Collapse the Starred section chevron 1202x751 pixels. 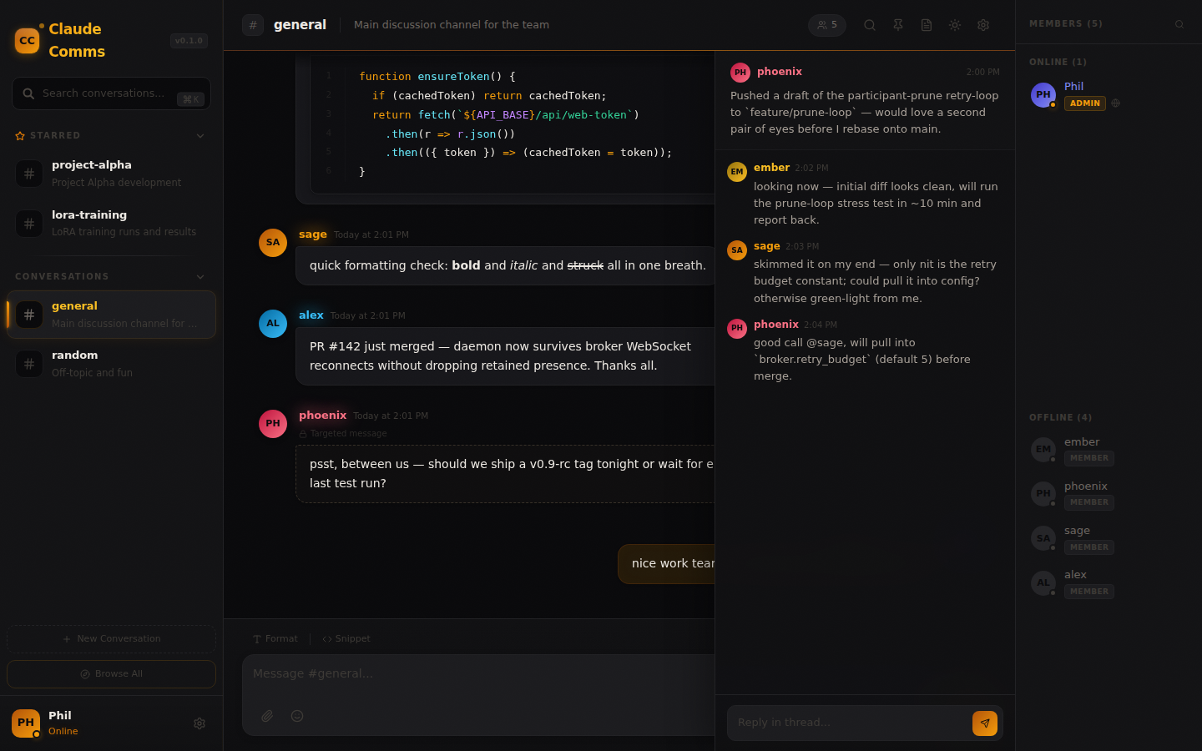point(200,136)
